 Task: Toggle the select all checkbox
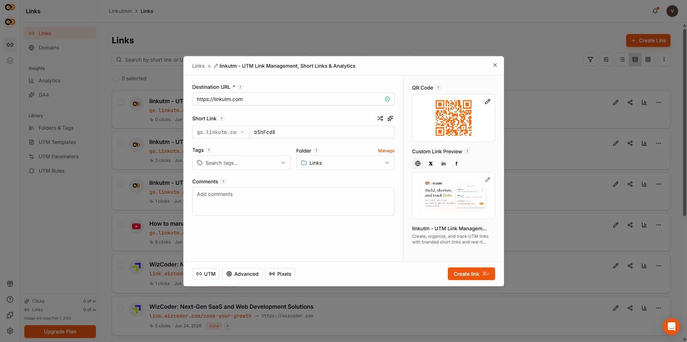click(x=116, y=78)
